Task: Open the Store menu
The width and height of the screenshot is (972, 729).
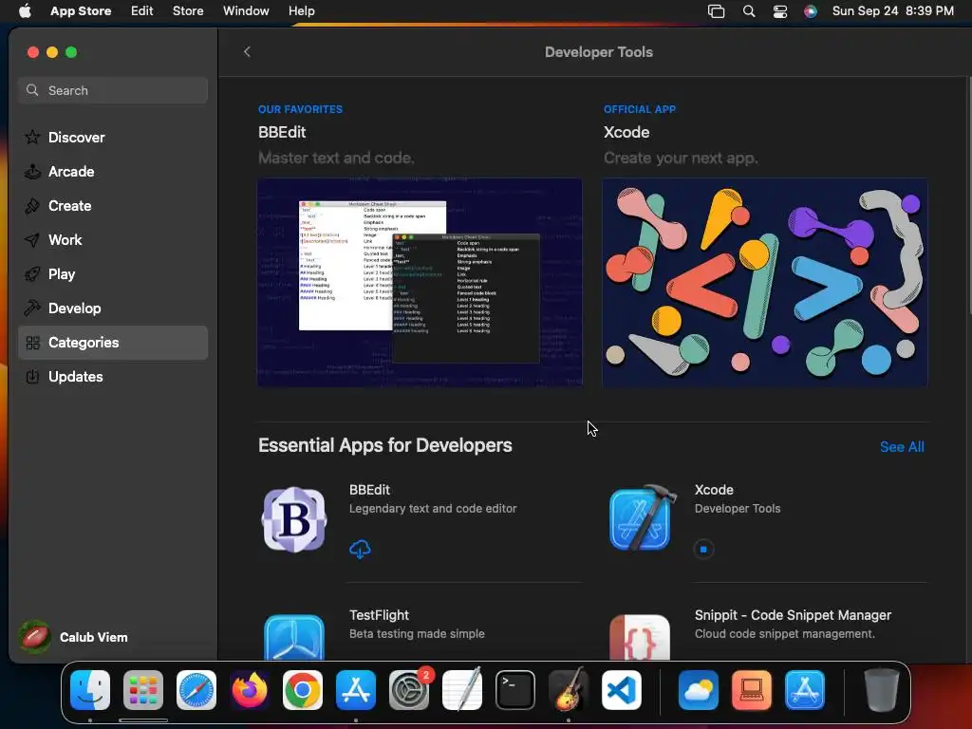Action: tap(188, 11)
